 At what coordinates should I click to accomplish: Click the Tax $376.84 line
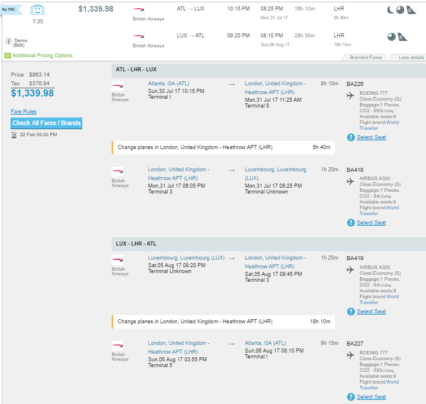coord(30,84)
